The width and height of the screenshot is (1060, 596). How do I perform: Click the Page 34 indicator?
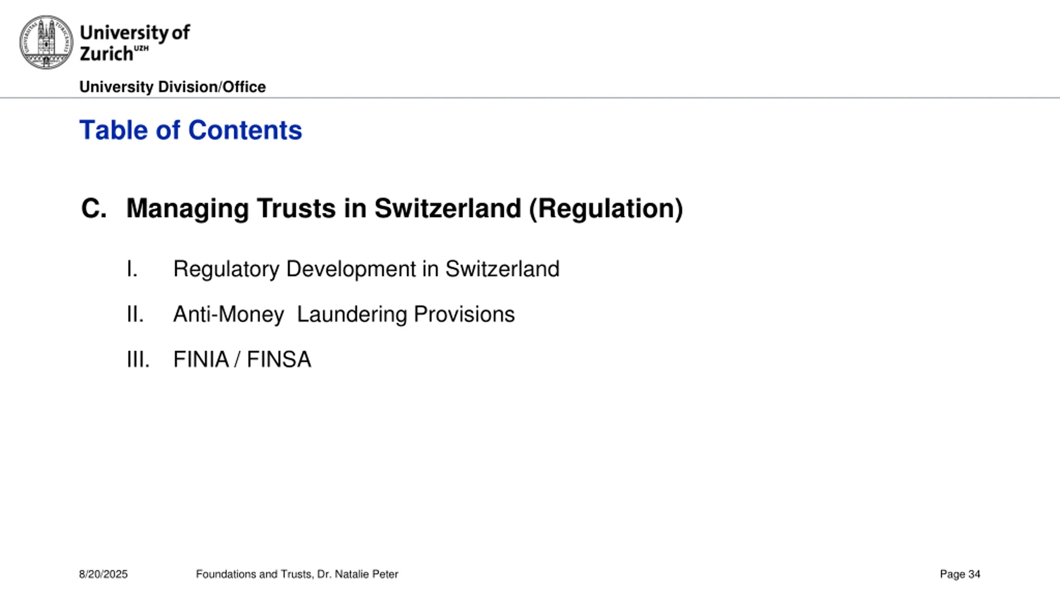(960, 574)
